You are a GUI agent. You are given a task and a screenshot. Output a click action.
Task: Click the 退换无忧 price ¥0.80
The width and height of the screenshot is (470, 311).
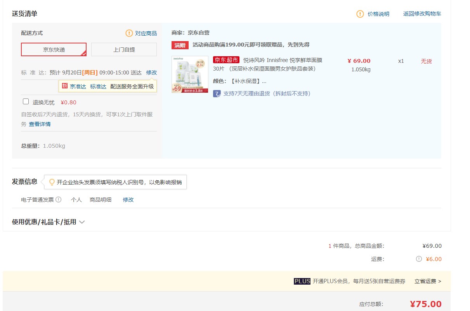(x=69, y=102)
